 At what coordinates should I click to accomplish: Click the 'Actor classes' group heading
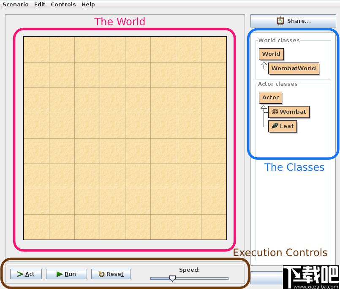click(277, 84)
